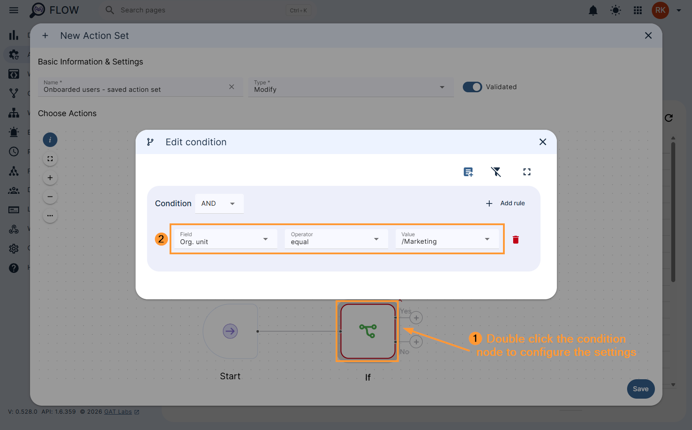Open the users group sidebar icon
Image resolution: width=692 pixels, height=430 pixels.
pos(14,190)
